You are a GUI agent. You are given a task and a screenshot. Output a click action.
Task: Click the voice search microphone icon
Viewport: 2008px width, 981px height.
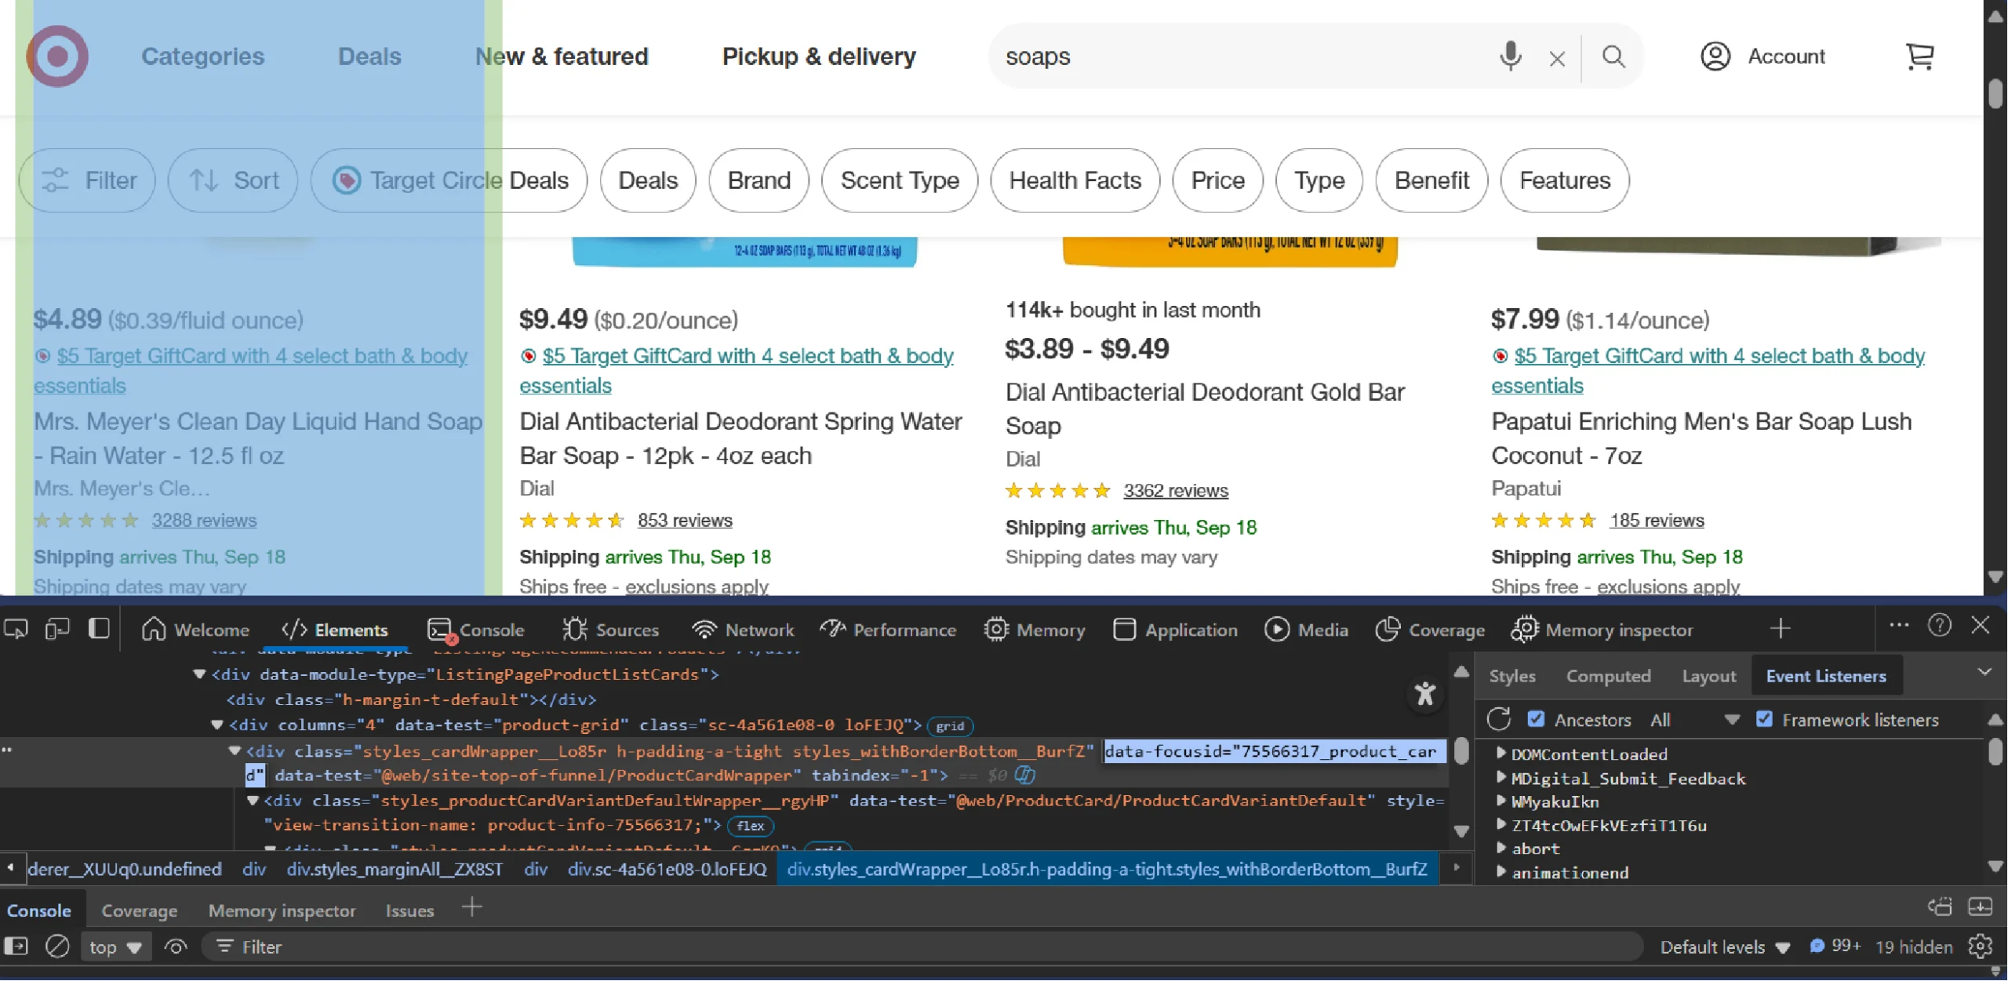coord(1510,56)
